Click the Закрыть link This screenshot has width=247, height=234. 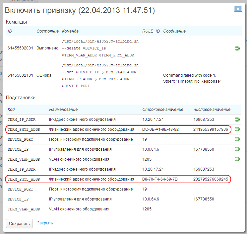pos(45,223)
